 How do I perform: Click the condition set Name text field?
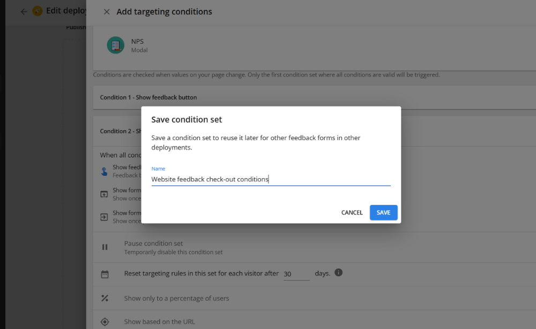click(x=271, y=179)
